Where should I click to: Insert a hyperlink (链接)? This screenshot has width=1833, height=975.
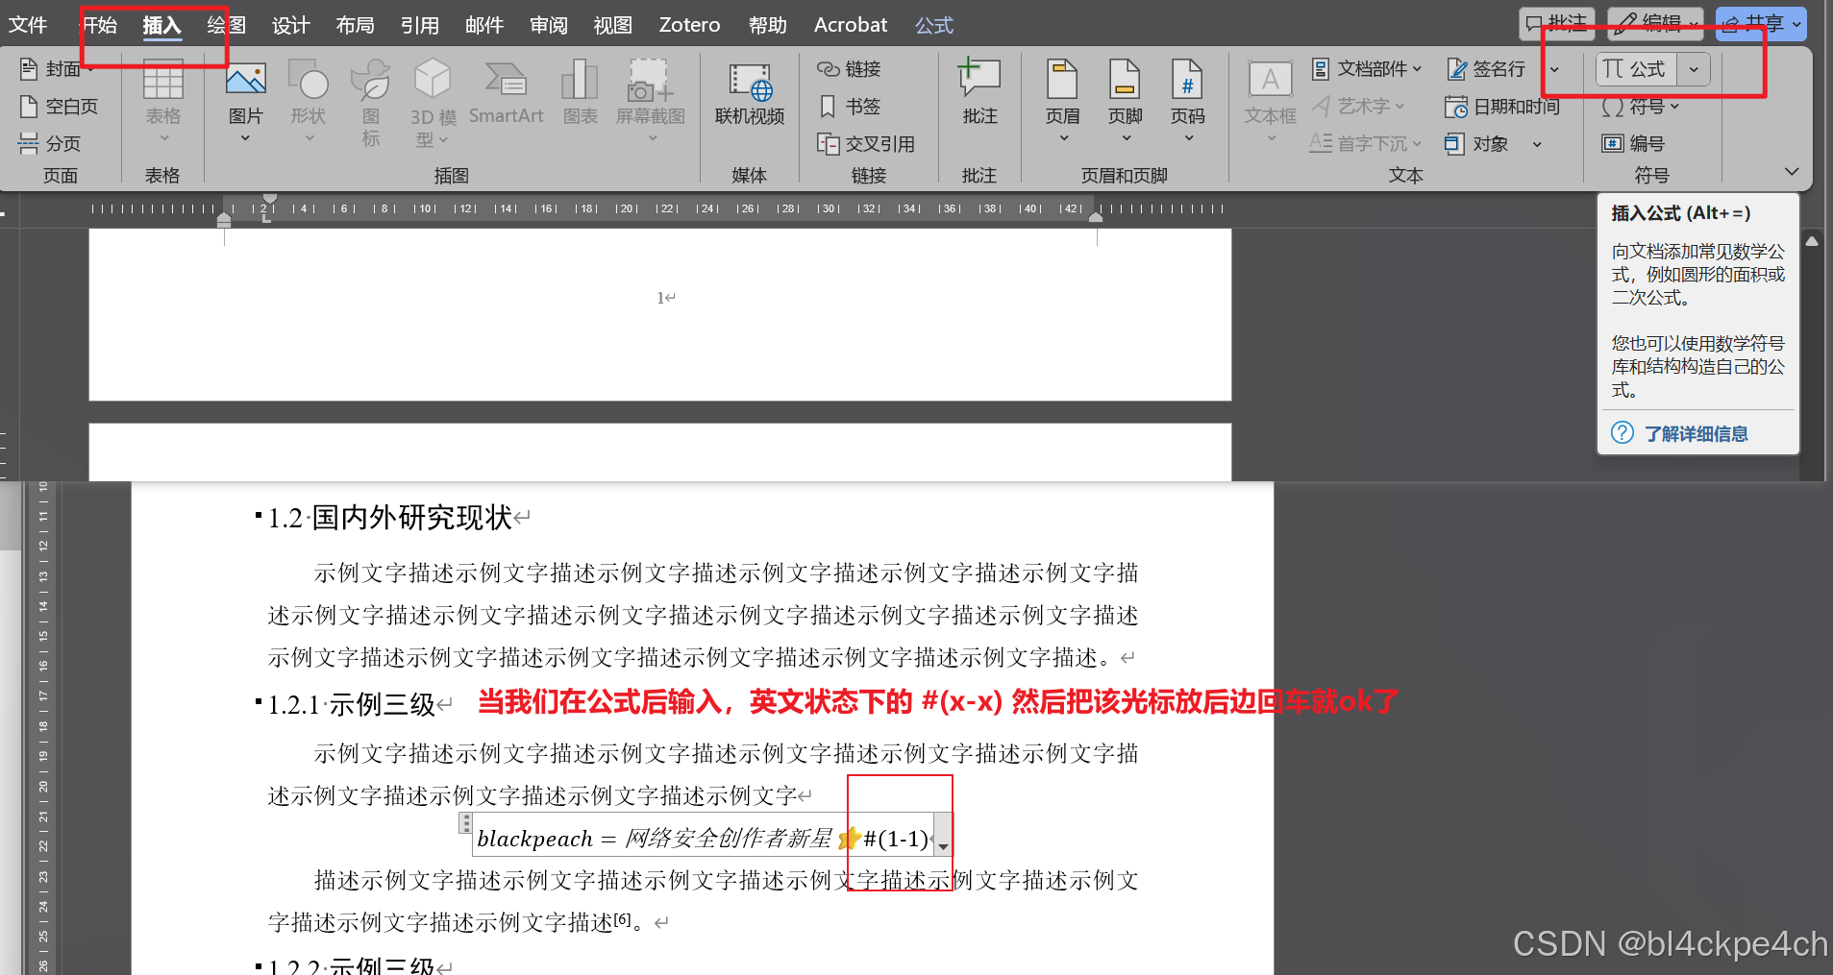click(849, 69)
